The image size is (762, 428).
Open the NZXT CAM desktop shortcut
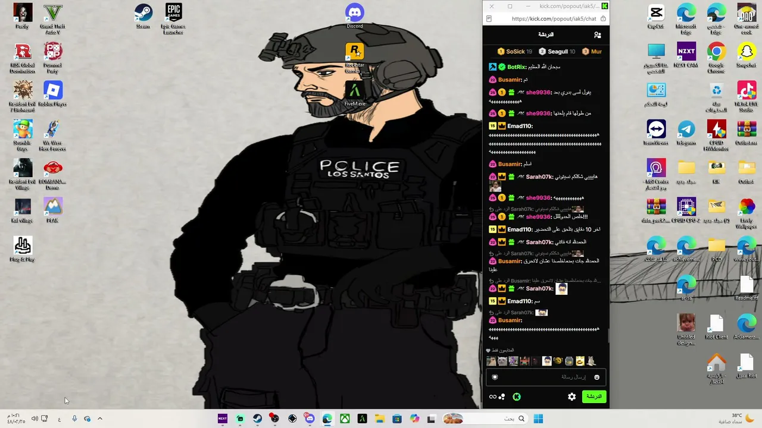tap(686, 55)
